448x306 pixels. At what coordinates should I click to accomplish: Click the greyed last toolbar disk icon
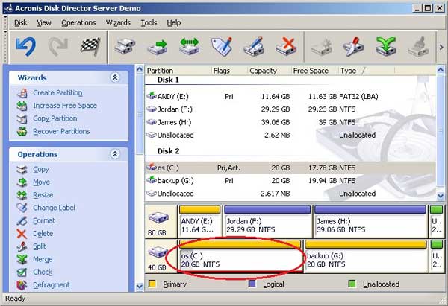pos(418,46)
